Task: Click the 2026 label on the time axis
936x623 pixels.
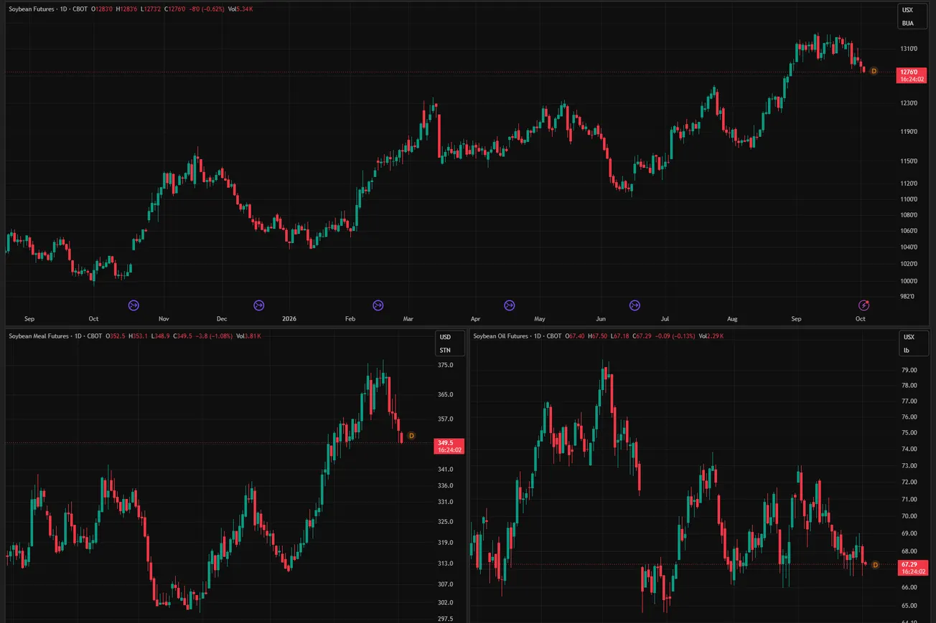Action: 289,318
